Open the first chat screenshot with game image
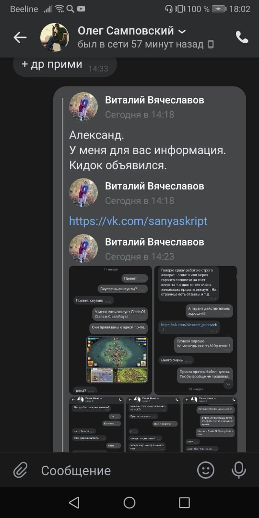The width and height of the screenshot is (259, 518). (x=111, y=330)
